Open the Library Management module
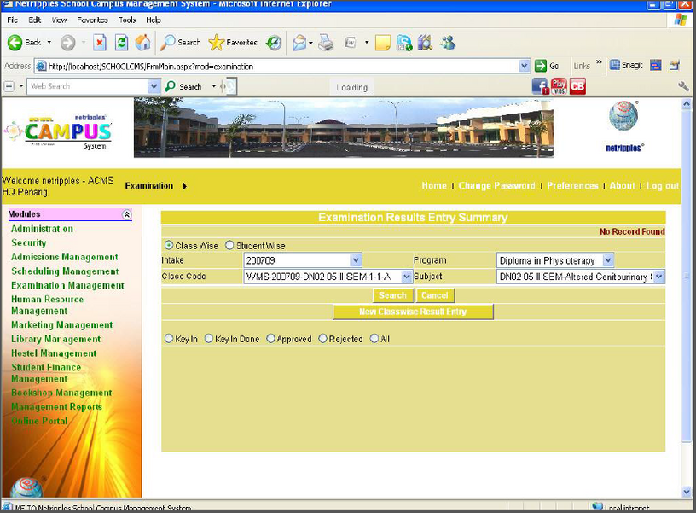This screenshot has height=513, width=696. 55,339
